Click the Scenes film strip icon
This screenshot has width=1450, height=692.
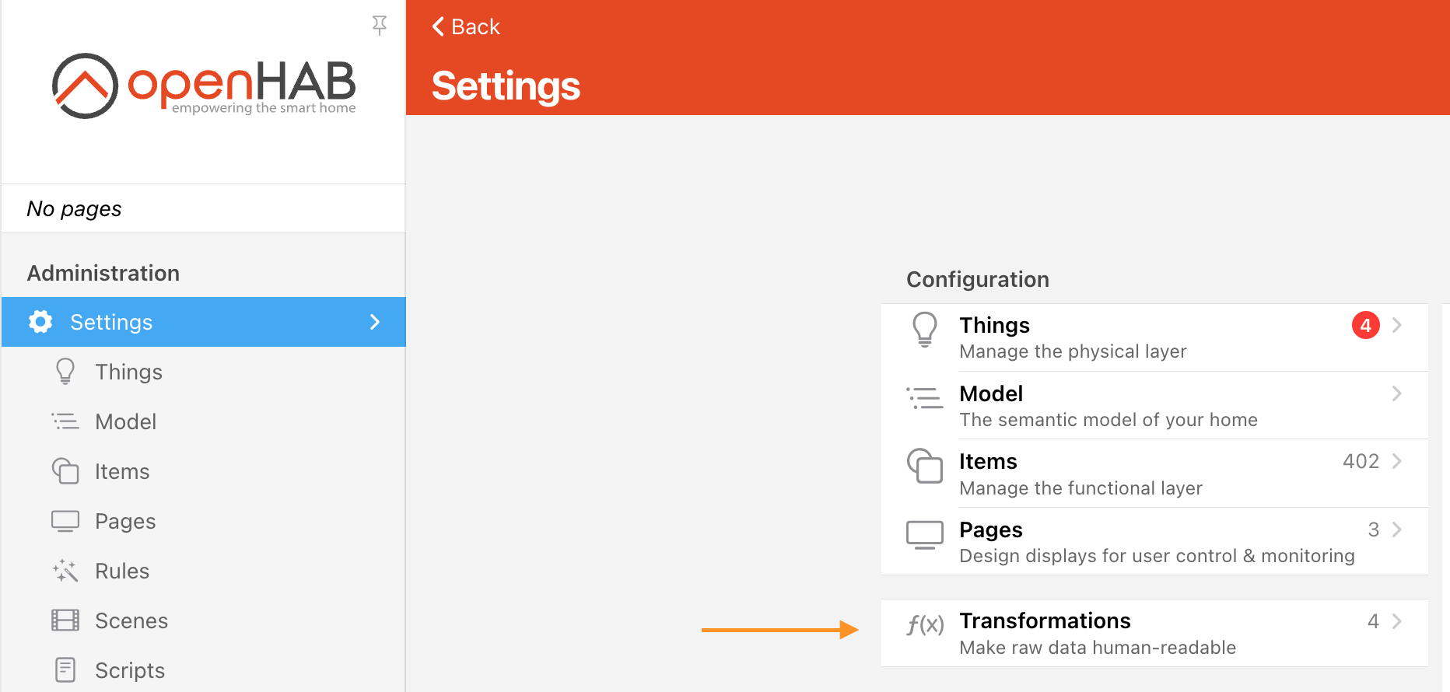click(65, 620)
